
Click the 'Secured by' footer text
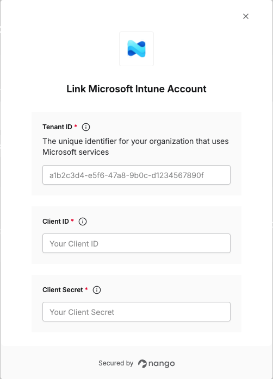click(x=116, y=363)
